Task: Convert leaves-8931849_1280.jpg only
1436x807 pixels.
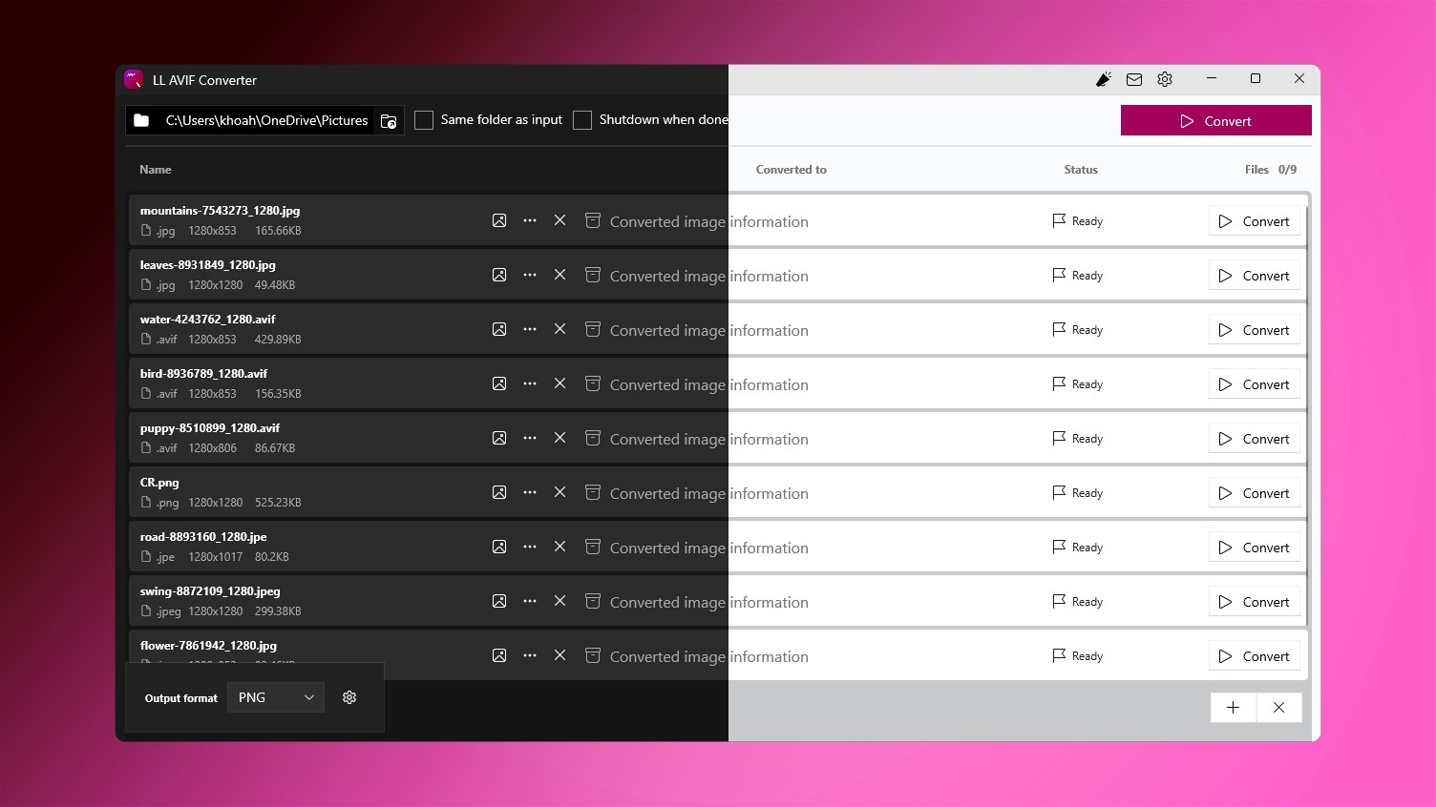Action: pos(1254,276)
